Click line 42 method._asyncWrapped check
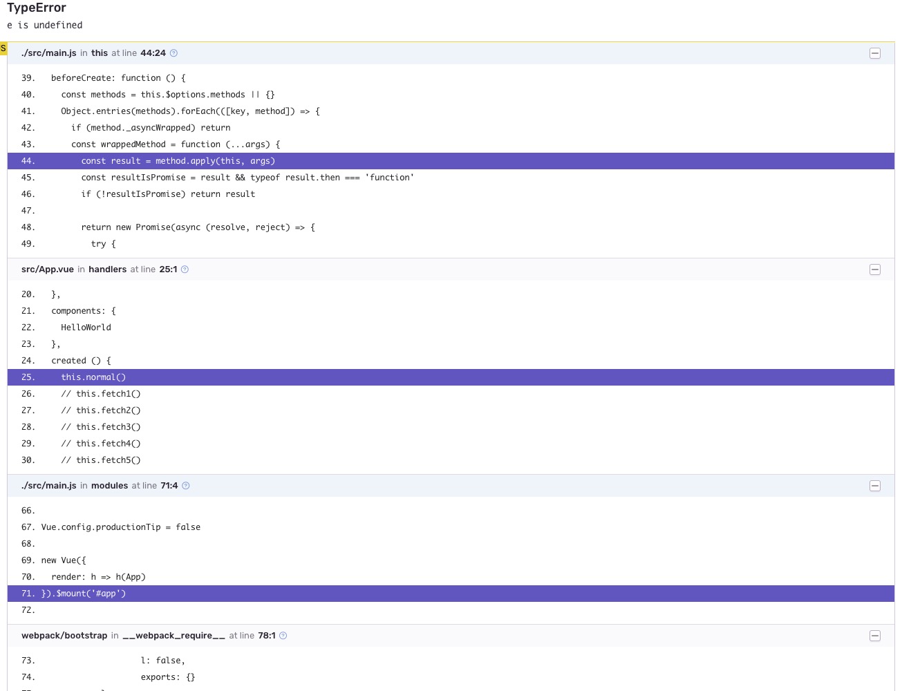This screenshot has width=911, height=691. coord(151,128)
